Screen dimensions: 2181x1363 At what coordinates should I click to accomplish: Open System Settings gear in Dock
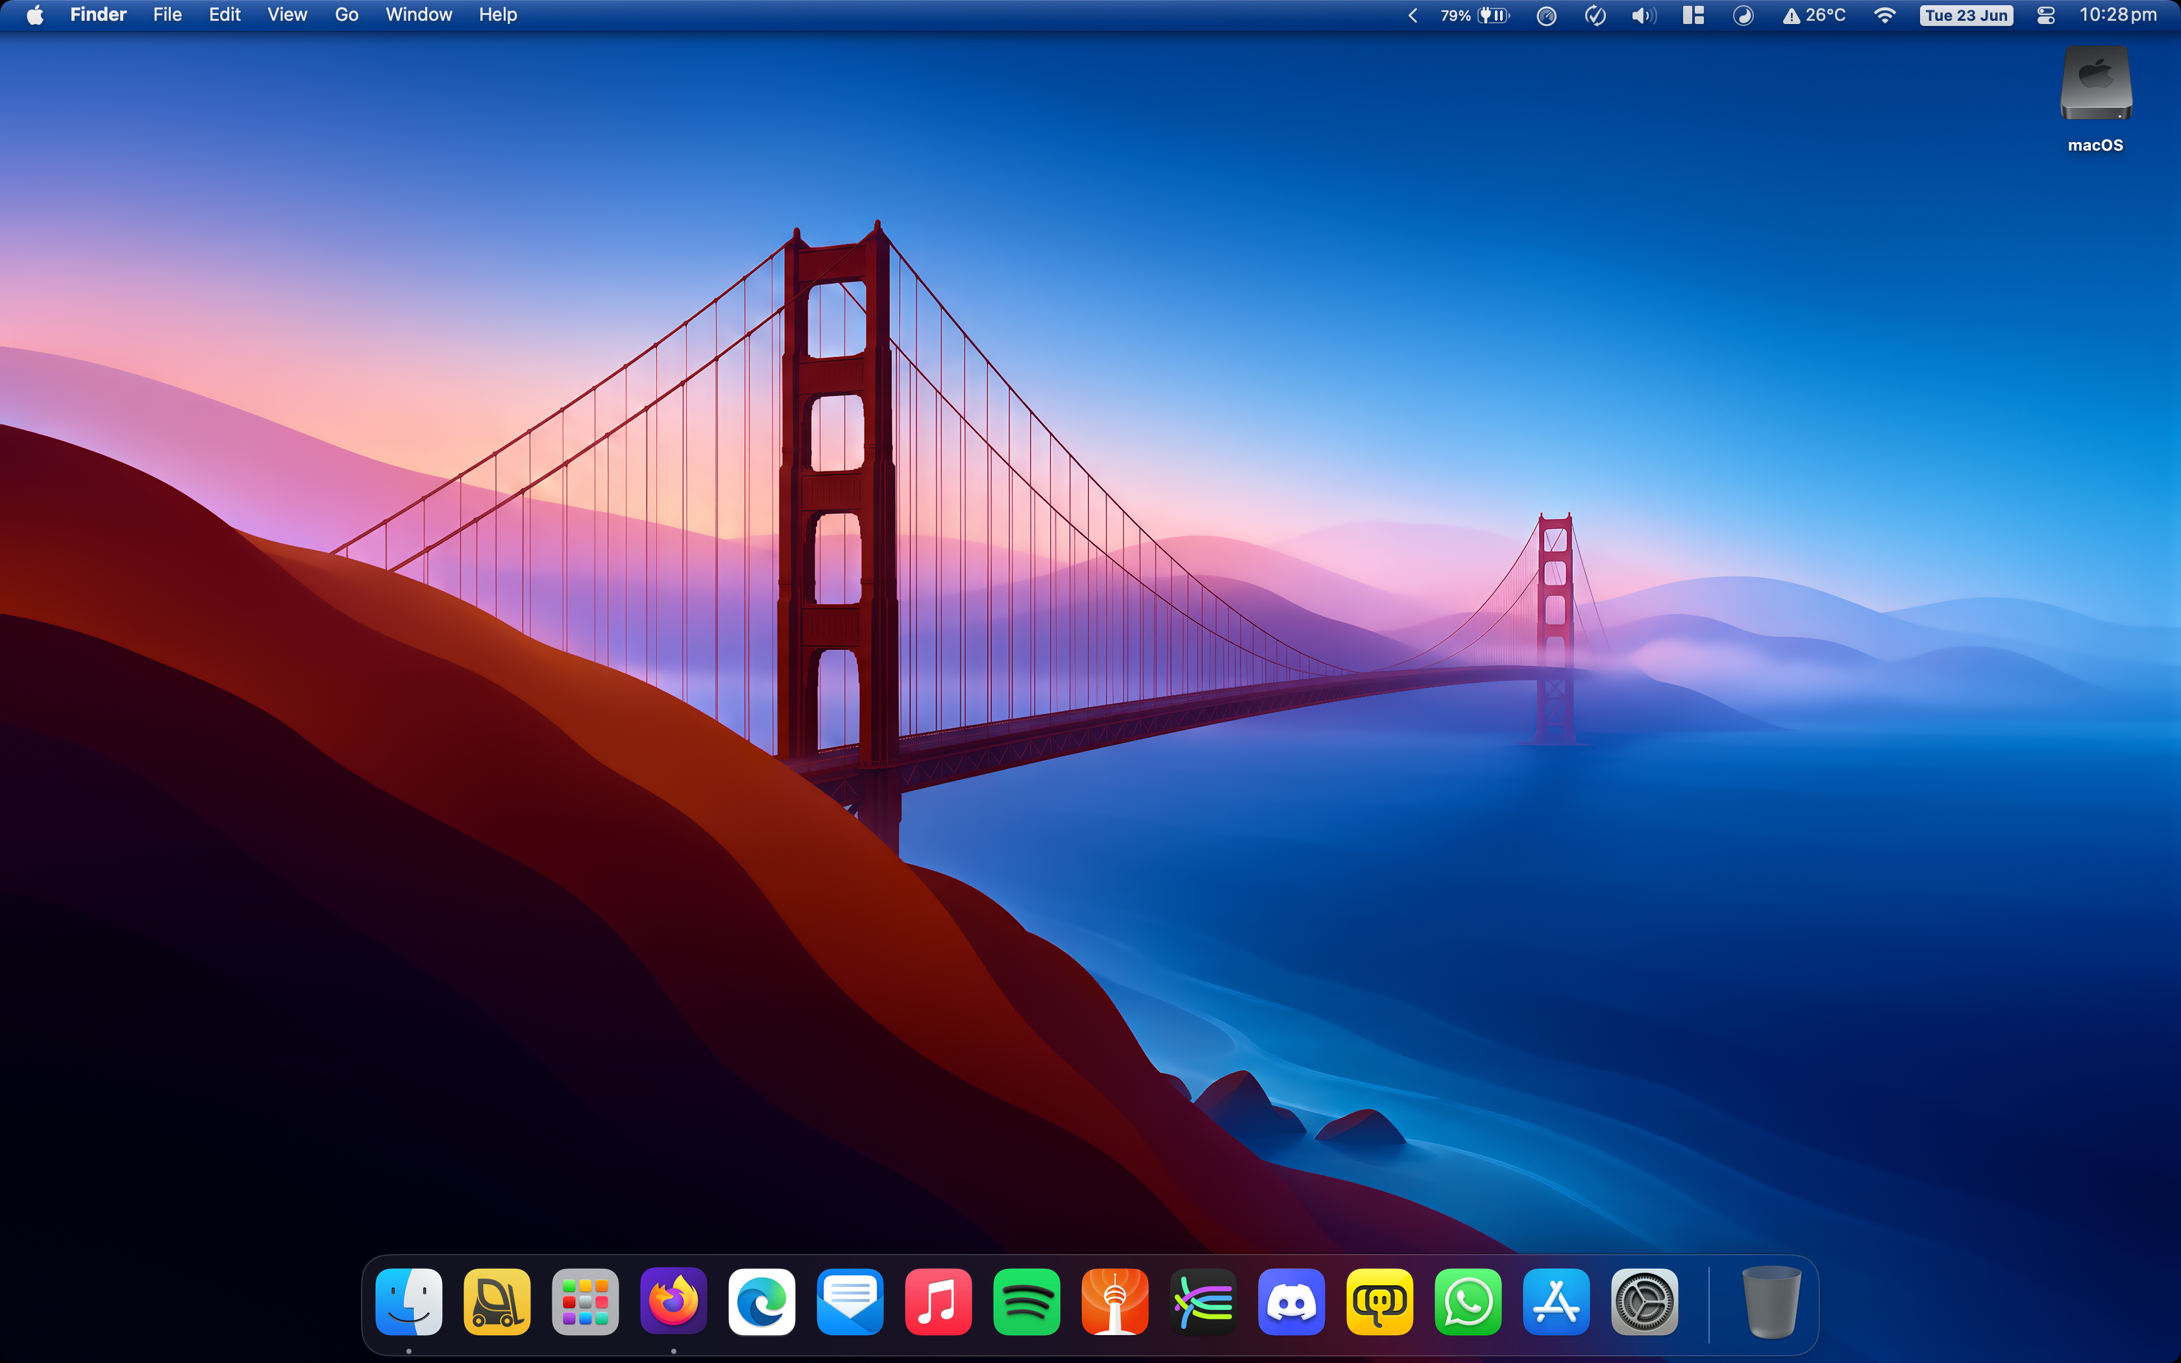(1645, 1302)
